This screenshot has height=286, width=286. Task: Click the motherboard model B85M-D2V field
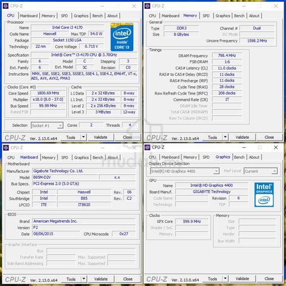[x=65, y=177]
